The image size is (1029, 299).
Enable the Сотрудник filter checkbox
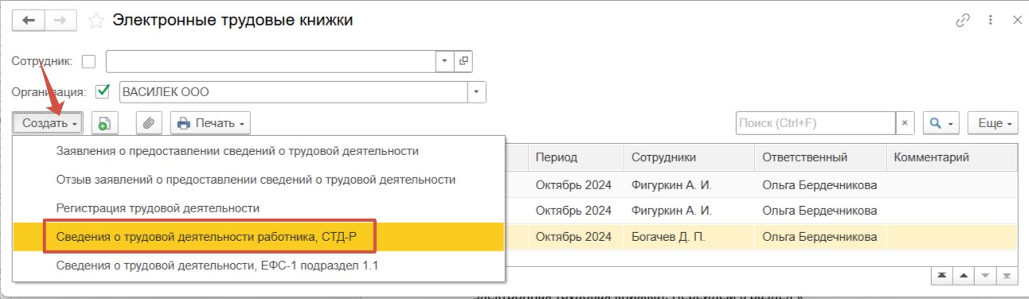pos(88,60)
